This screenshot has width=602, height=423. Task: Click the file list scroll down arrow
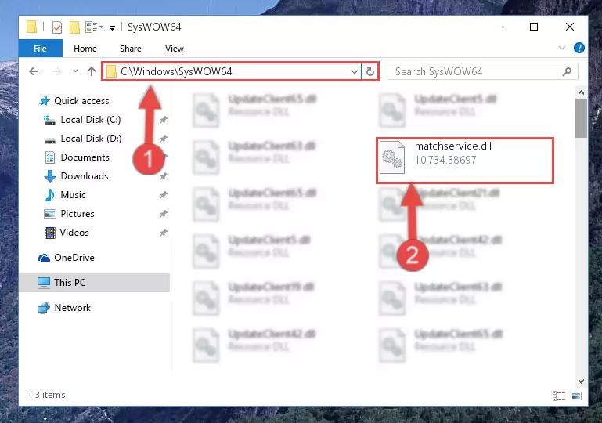[581, 381]
